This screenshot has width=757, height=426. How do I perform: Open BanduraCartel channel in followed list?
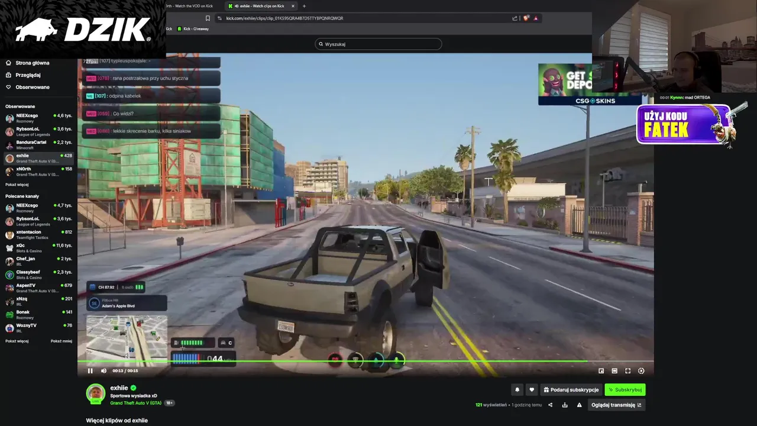coord(38,144)
